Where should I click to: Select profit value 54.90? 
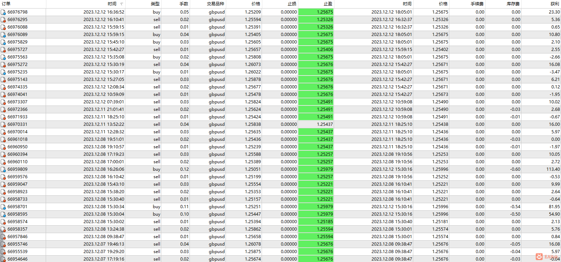point(554,214)
